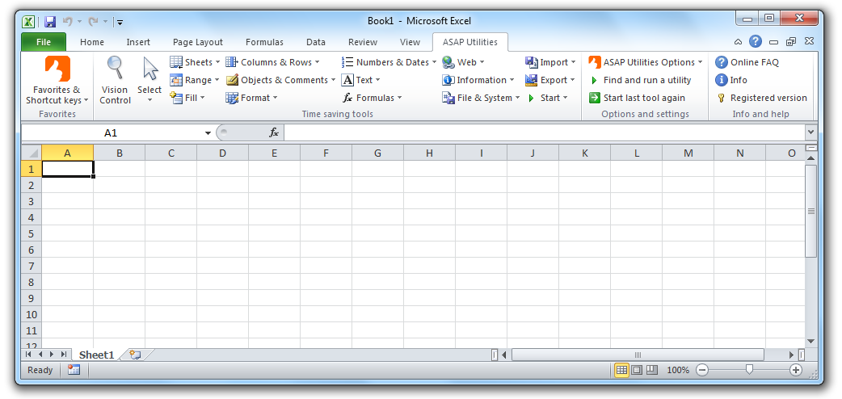Click the zoom slider handle
The width and height of the screenshot is (842, 399).
tap(749, 369)
